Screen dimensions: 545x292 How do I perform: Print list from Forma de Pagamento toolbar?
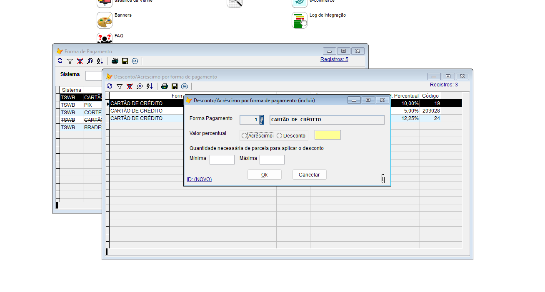115,61
